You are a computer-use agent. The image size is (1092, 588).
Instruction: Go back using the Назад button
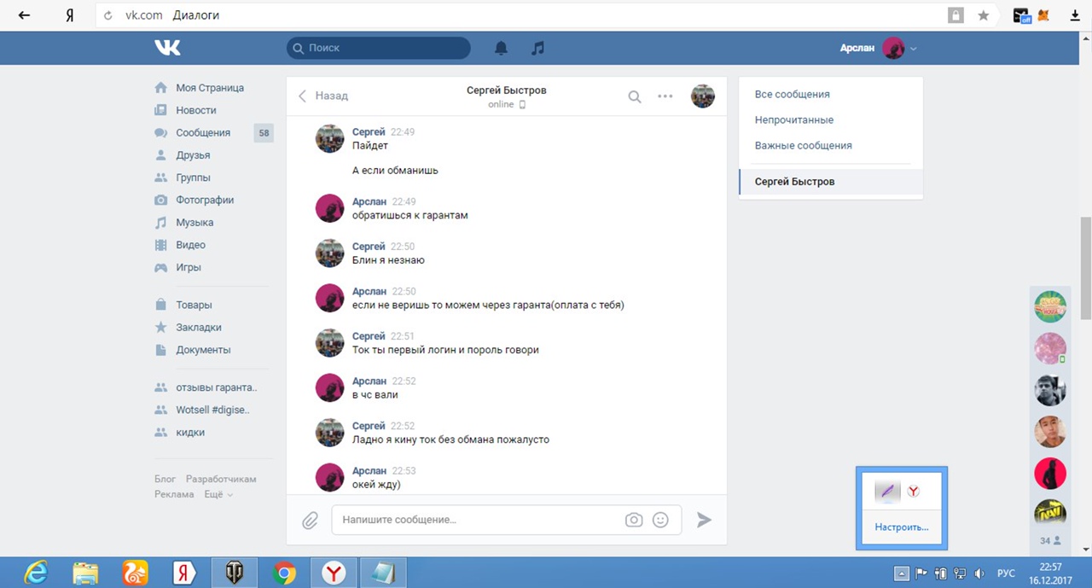(323, 96)
